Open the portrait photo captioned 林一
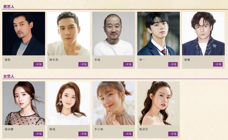Viewport: 228px width, 140px height. click(x=159, y=33)
